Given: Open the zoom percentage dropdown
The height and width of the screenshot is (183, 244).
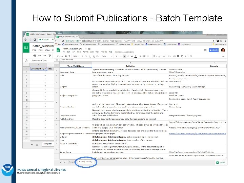Looking at the screenshot, I should click(x=76, y=56).
